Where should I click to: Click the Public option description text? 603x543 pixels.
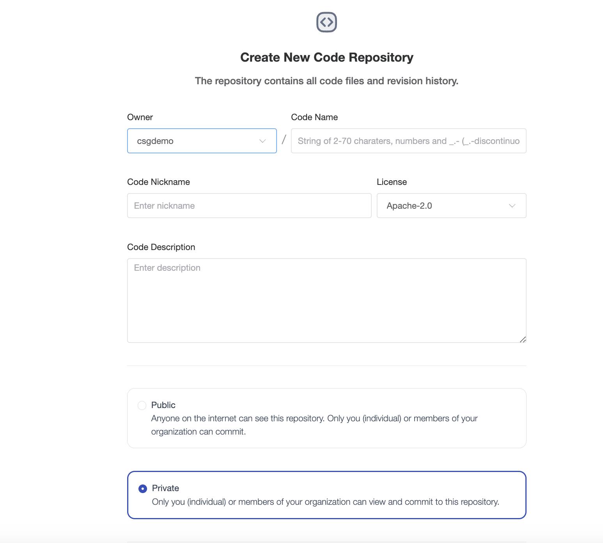point(314,425)
